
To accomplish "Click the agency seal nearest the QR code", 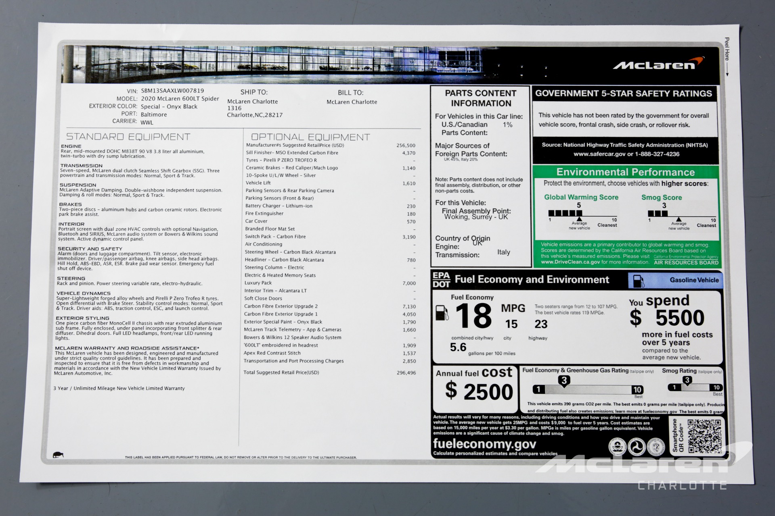I will click(x=656, y=446).
